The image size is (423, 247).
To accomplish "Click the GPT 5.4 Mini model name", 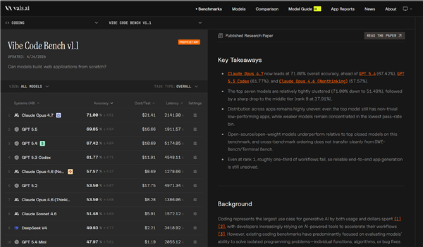I will coord(34,242).
